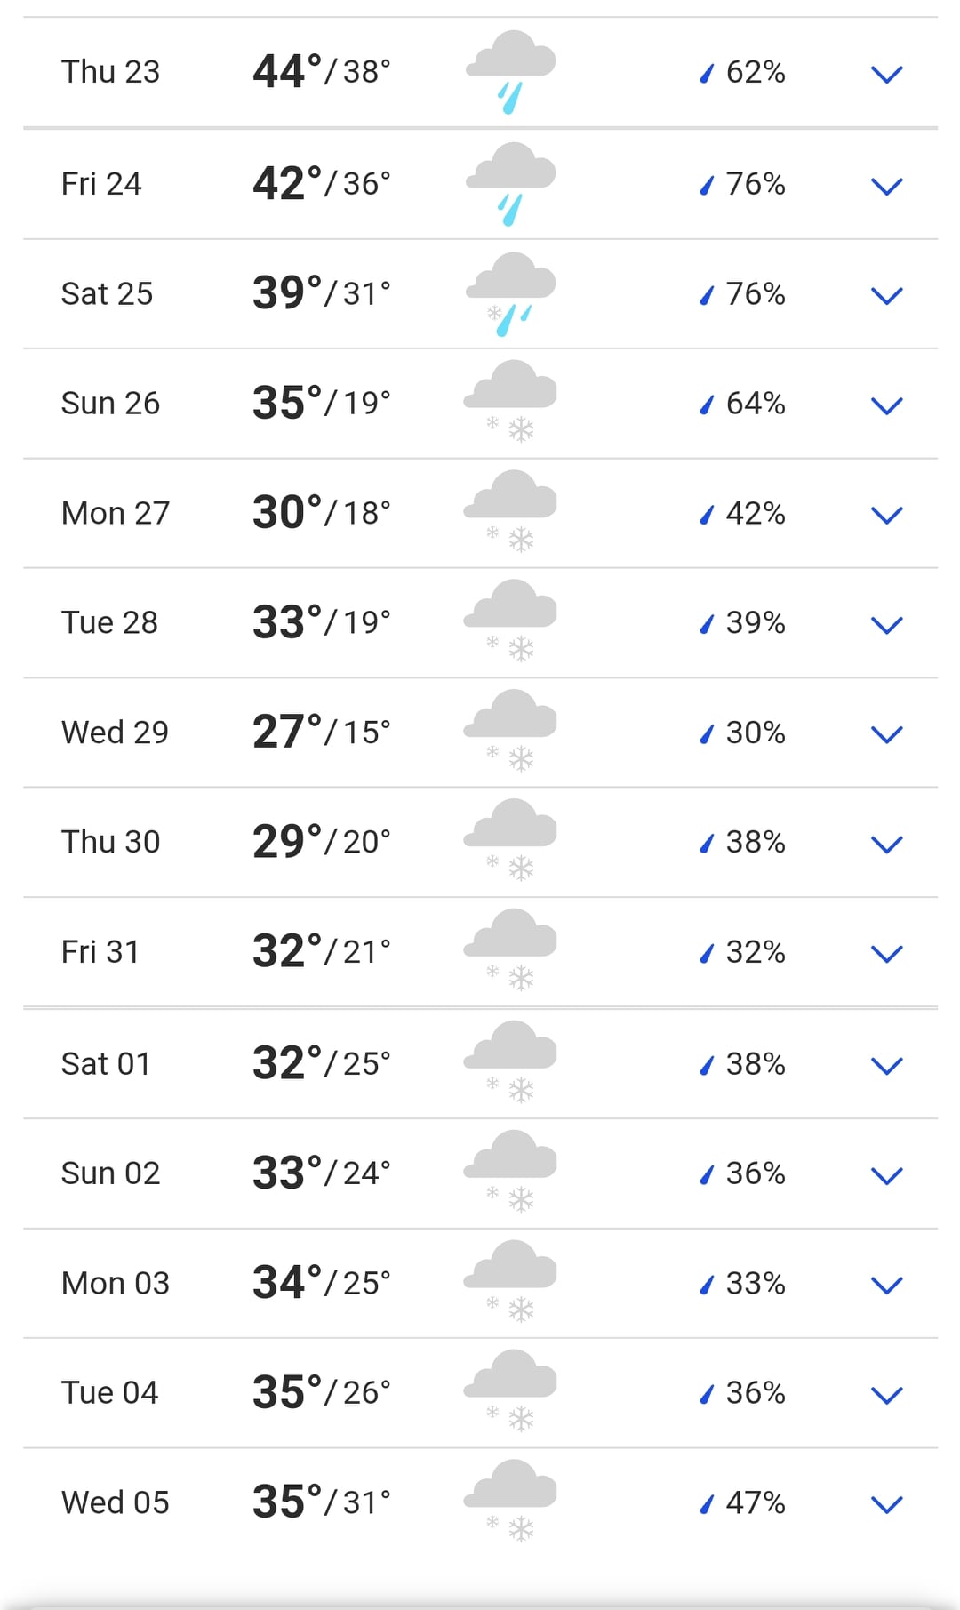Click the snow cloud icon for Sat 01
The width and height of the screenshot is (960, 1610).
(510, 1062)
